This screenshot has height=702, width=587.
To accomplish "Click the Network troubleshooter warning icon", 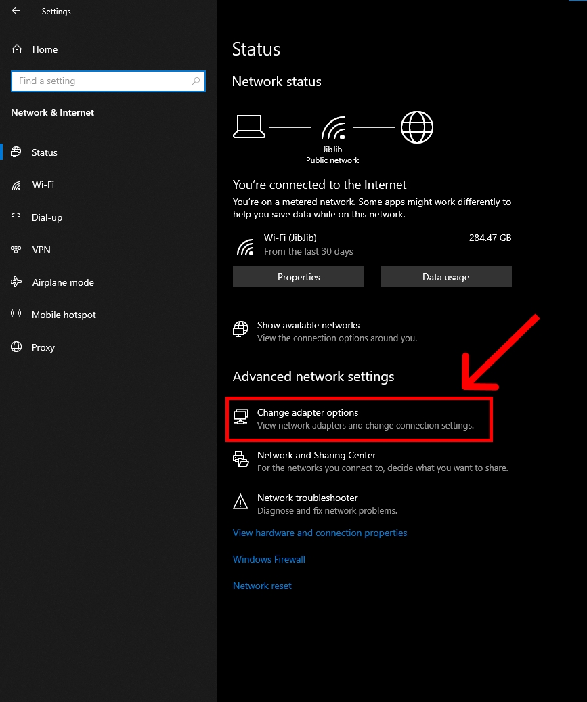I will click(240, 502).
